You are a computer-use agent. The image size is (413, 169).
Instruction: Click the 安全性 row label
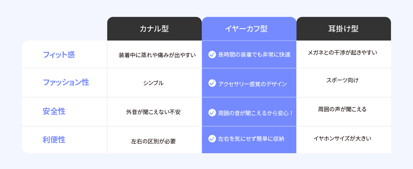coord(54,112)
